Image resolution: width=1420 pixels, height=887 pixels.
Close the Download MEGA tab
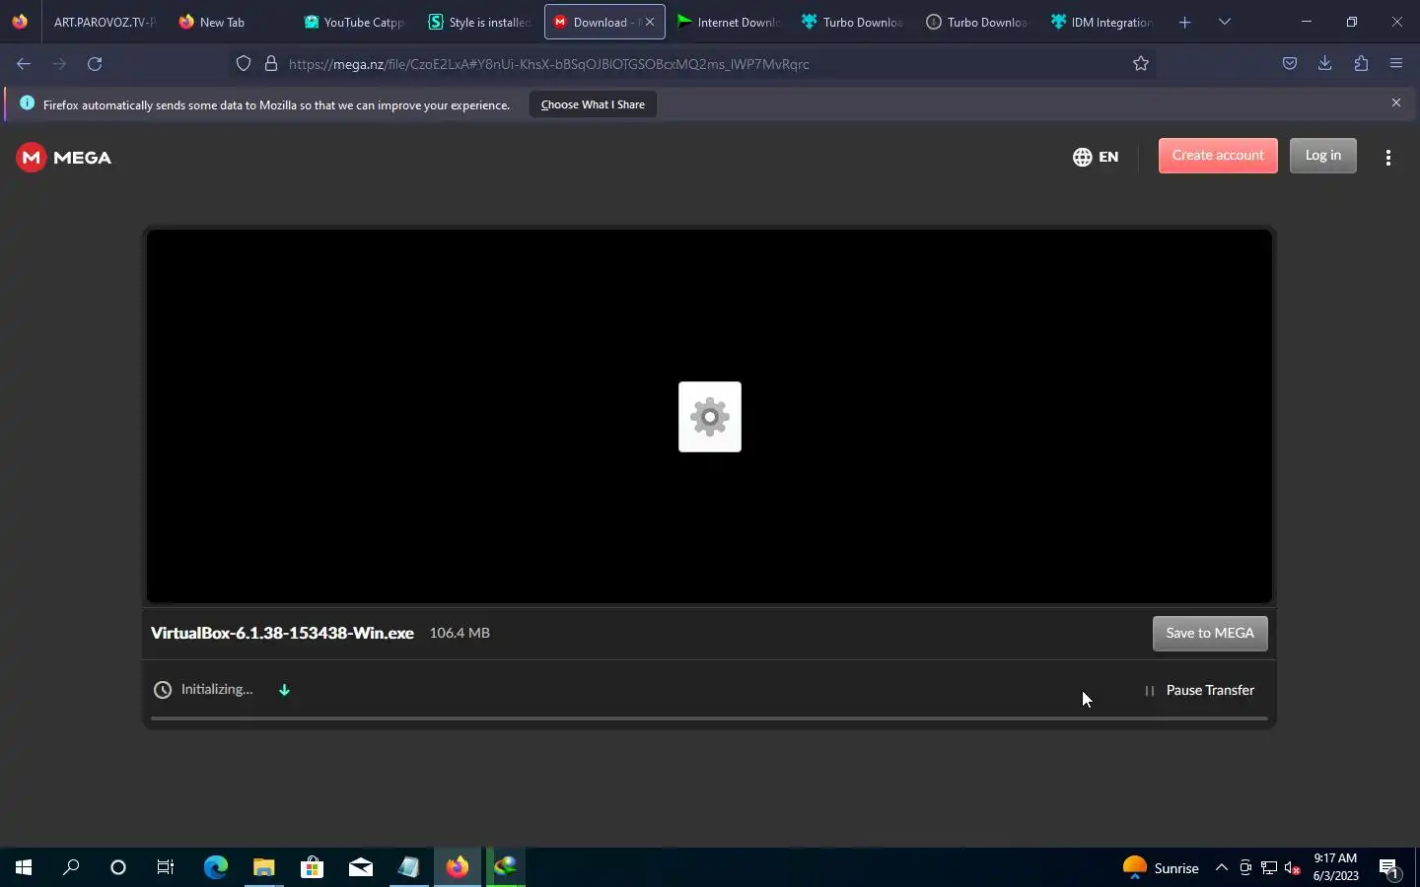point(650,22)
